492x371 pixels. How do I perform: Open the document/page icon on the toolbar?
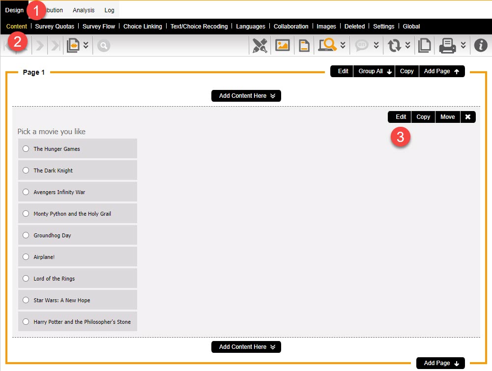(304, 45)
